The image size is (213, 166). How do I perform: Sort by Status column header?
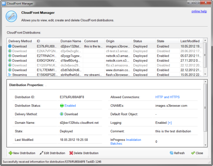pos(143,41)
